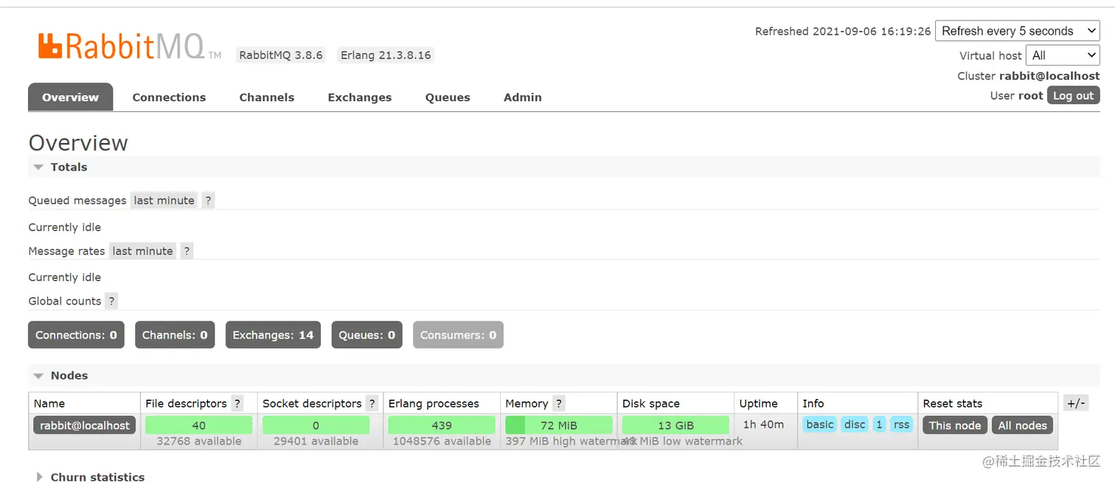Click the Exchanges: 14 count button
Screen dimensions: 1115x483
[x=273, y=335]
